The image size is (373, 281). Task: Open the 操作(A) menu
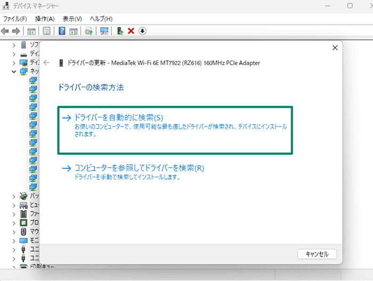(x=45, y=19)
